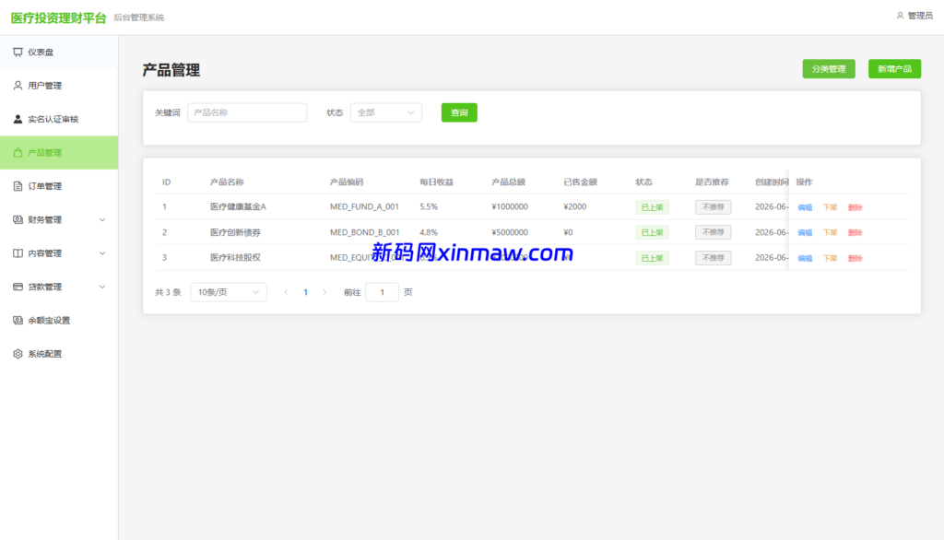Go to previous page arrow
944x540 pixels.
286,292
